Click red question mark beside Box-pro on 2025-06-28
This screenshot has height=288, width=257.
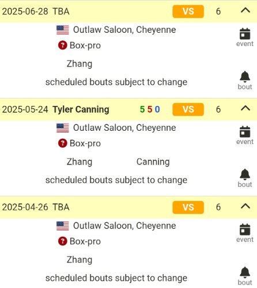point(63,46)
